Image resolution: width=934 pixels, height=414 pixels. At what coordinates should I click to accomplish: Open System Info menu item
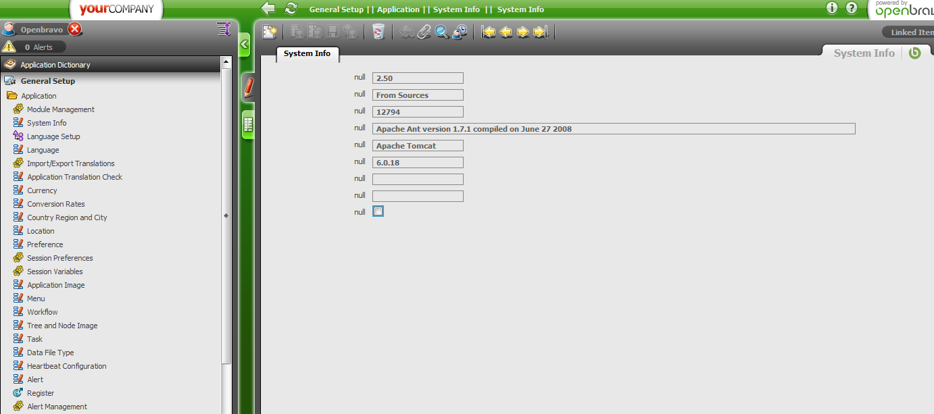[x=47, y=123]
